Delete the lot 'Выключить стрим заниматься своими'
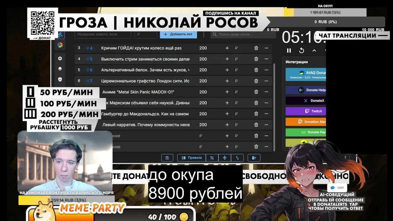The width and height of the screenshot is (393, 221). [256, 59]
